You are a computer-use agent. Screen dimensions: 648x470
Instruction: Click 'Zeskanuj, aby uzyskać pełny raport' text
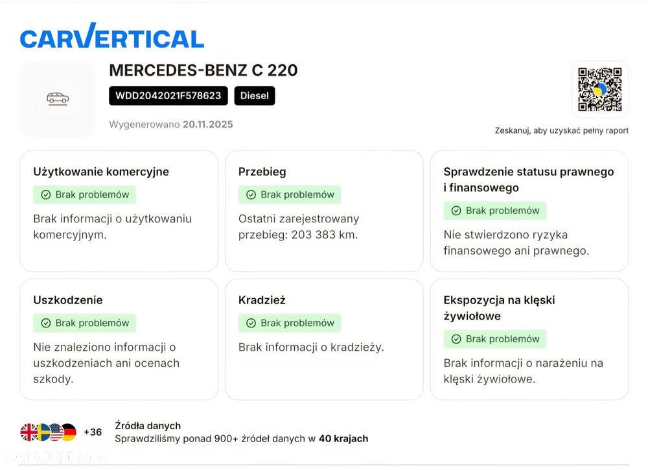point(562,130)
